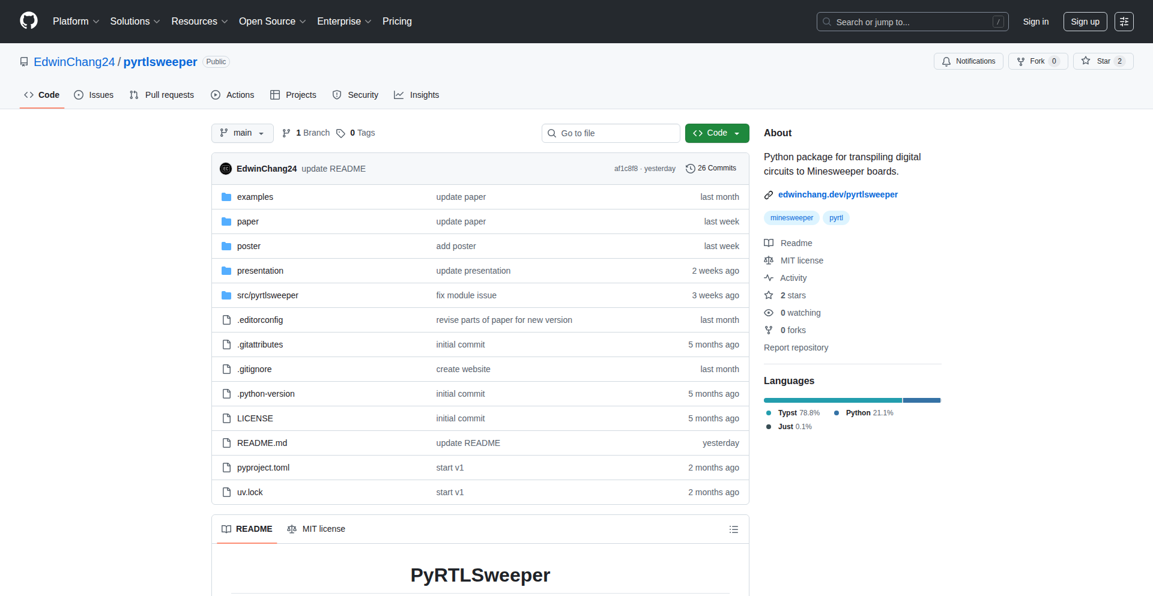Switch to the Pull requests tab

(x=162, y=95)
